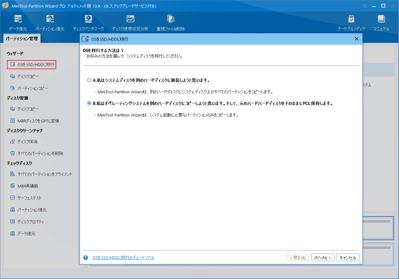Image resolution: width=399 pixels, height=279 pixels.
Task: Click the MBRディスクをGPTに変換 icon
Action: point(13,121)
